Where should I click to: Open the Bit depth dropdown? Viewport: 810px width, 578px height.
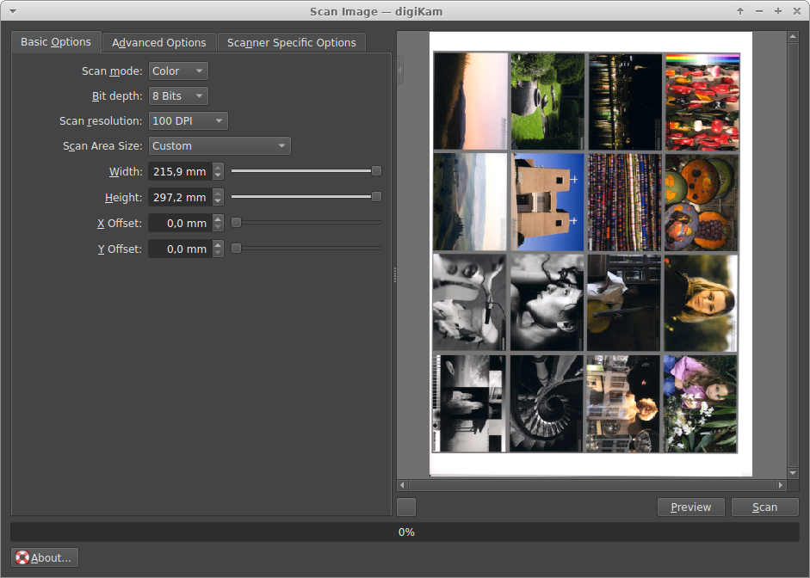tap(178, 96)
